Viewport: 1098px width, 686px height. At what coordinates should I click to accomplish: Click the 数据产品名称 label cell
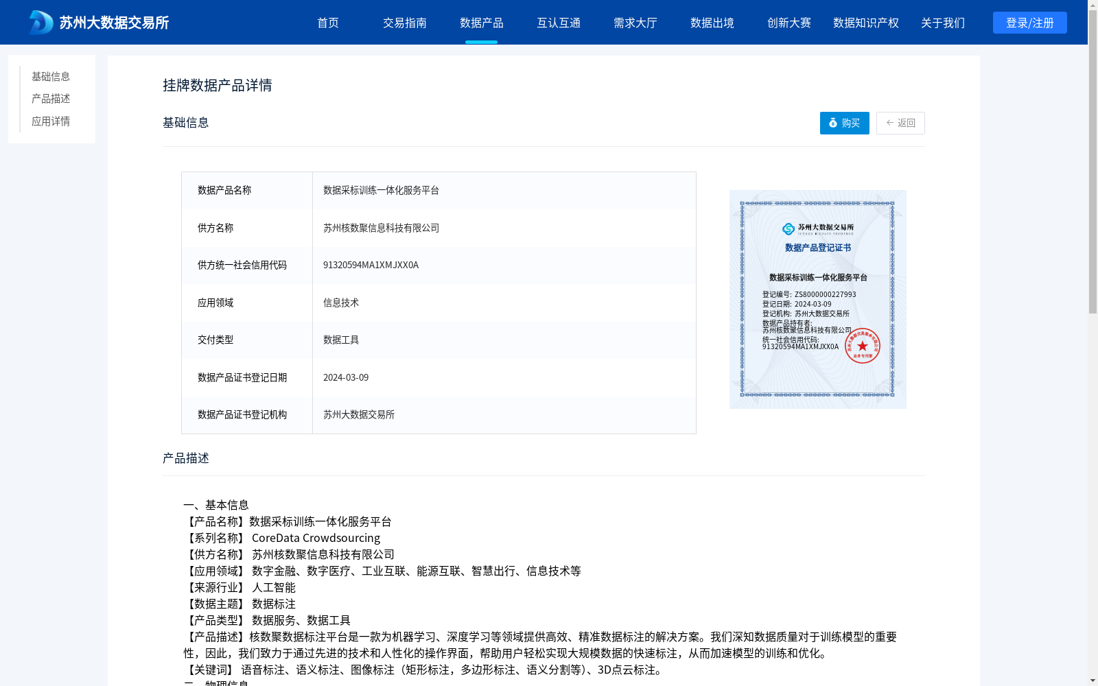pos(247,190)
